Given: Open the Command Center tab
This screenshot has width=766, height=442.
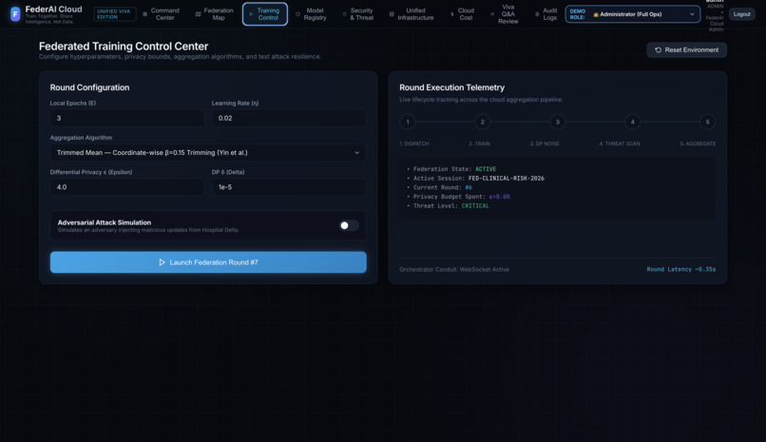Looking at the screenshot, I should (x=161, y=14).
